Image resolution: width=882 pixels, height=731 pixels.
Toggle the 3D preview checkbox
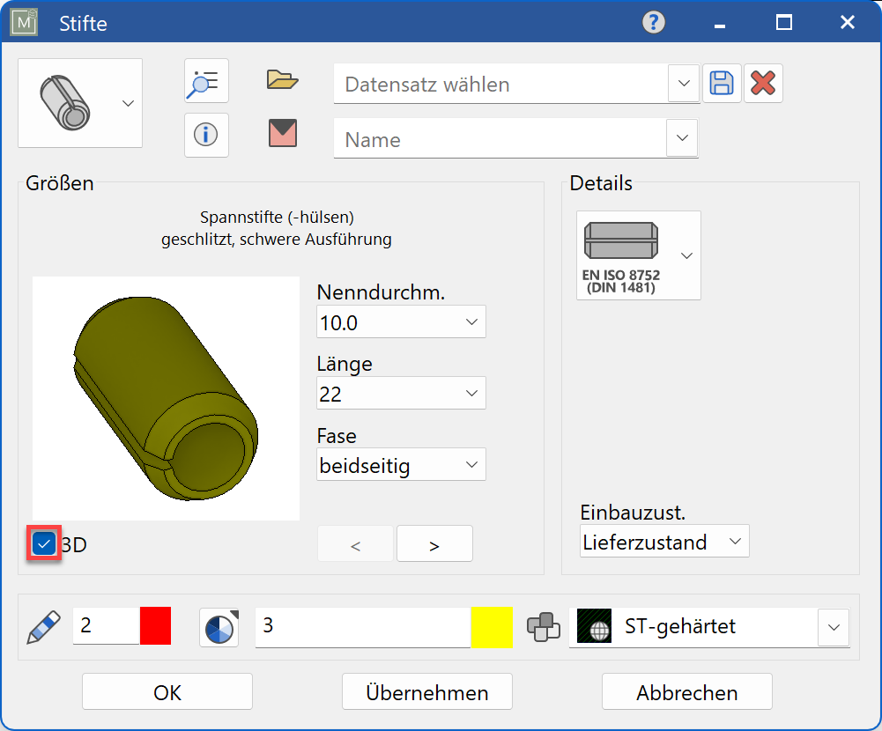point(43,543)
